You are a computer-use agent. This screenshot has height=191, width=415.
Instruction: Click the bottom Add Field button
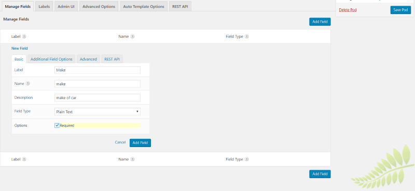[320, 174]
